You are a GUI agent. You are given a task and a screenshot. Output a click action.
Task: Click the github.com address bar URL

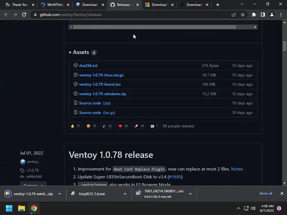pyautogui.click(x=70, y=15)
